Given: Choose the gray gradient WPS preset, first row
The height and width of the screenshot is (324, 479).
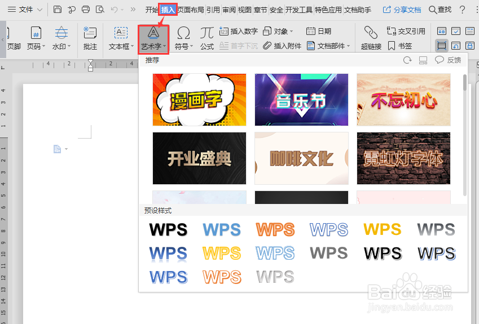Looking at the screenshot, I should [x=436, y=229].
